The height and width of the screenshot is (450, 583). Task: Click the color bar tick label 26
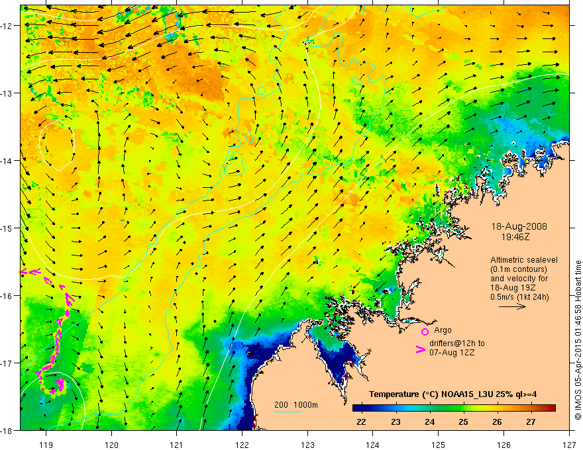pos(497,422)
